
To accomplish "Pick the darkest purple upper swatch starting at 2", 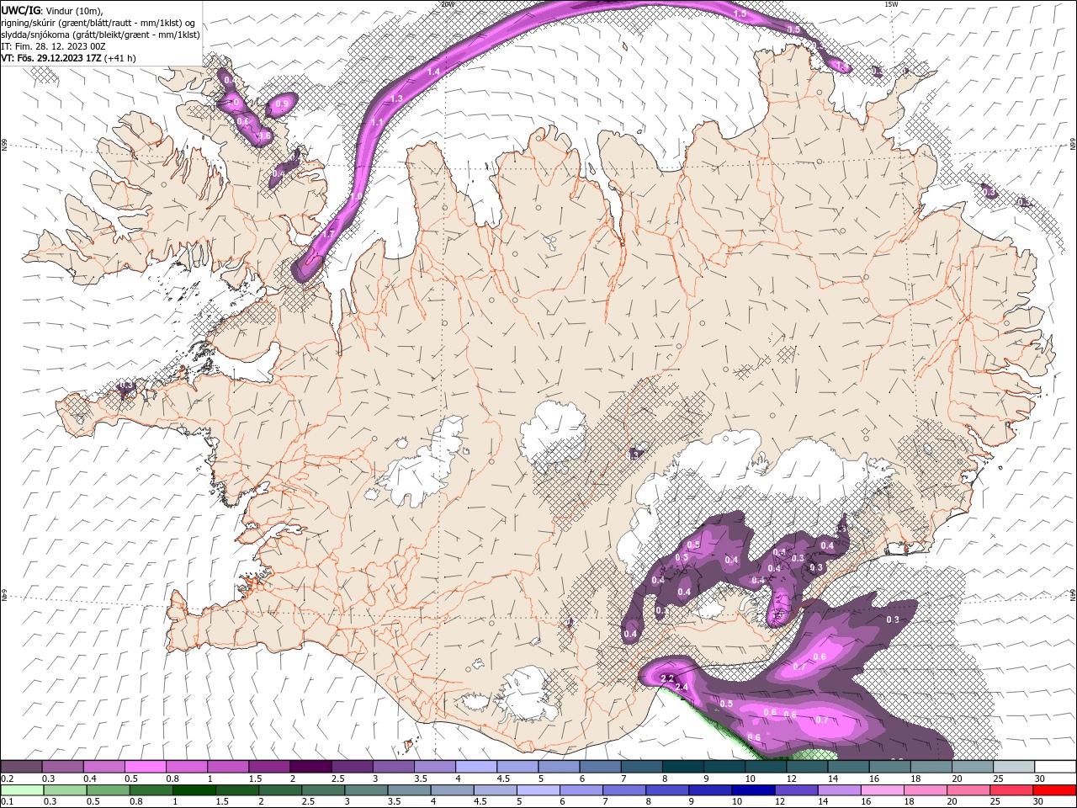I will 310,767.
